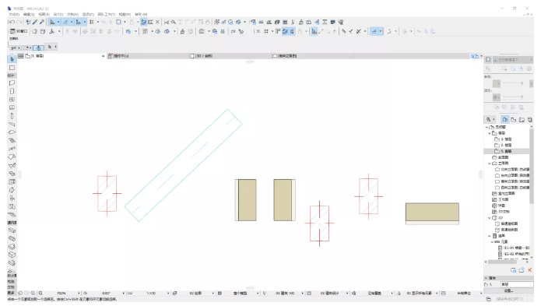Select the Wall tool in the toolbox
Screen dimensions: 541x306
pos(12,83)
